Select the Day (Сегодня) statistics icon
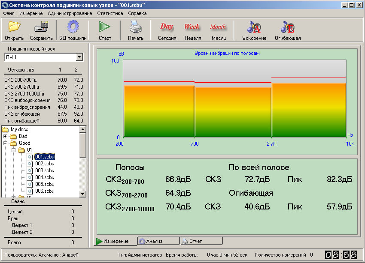Image resolution: width=365 pixels, height=263 pixels. (x=167, y=27)
